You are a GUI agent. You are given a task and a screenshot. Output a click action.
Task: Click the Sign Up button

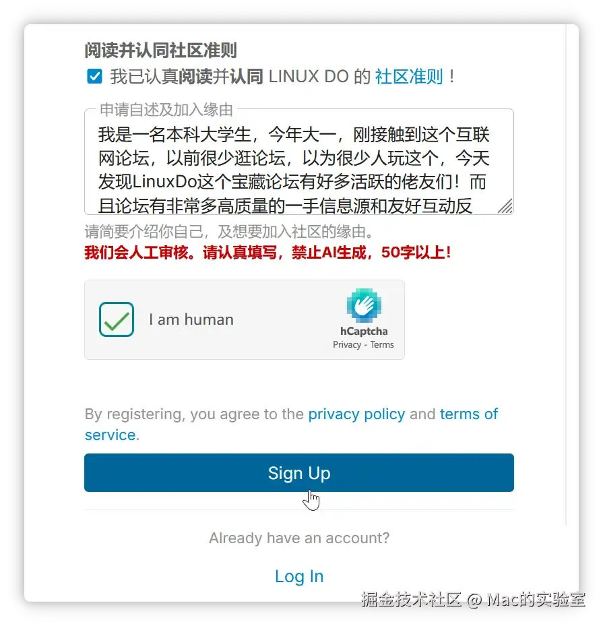(299, 472)
